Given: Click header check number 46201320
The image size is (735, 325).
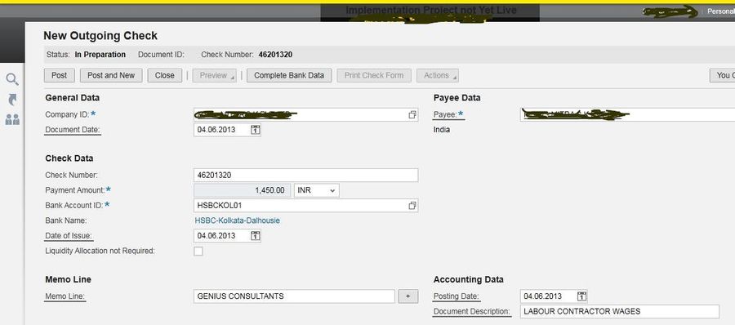Looking at the screenshot, I should [275, 55].
